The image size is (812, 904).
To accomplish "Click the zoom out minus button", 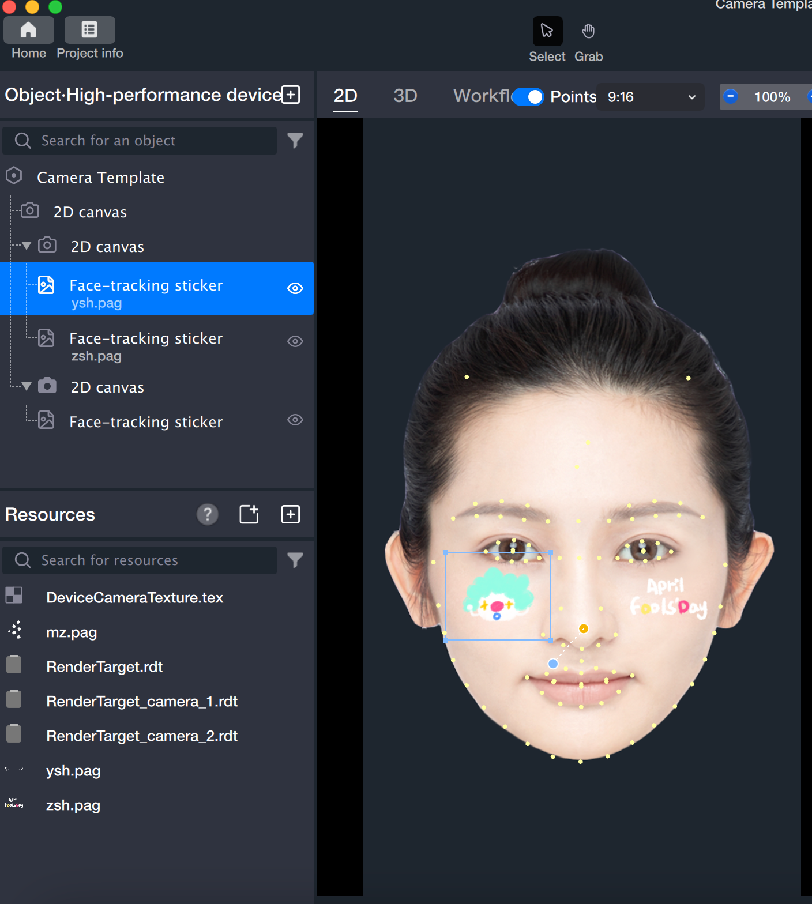I will click(x=731, y=96).
